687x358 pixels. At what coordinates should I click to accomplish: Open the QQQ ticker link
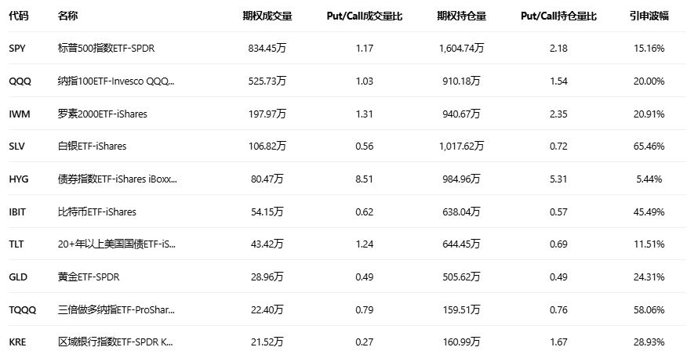tap(20, 81)
